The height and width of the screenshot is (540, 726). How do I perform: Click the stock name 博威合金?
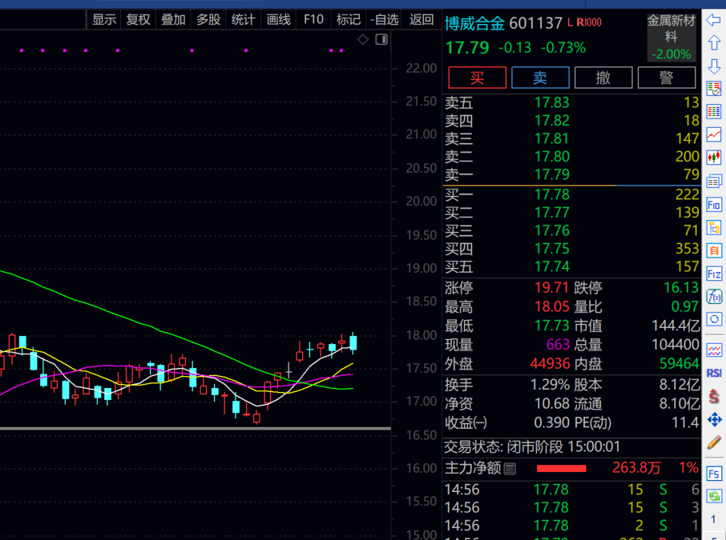click(475, 22)
